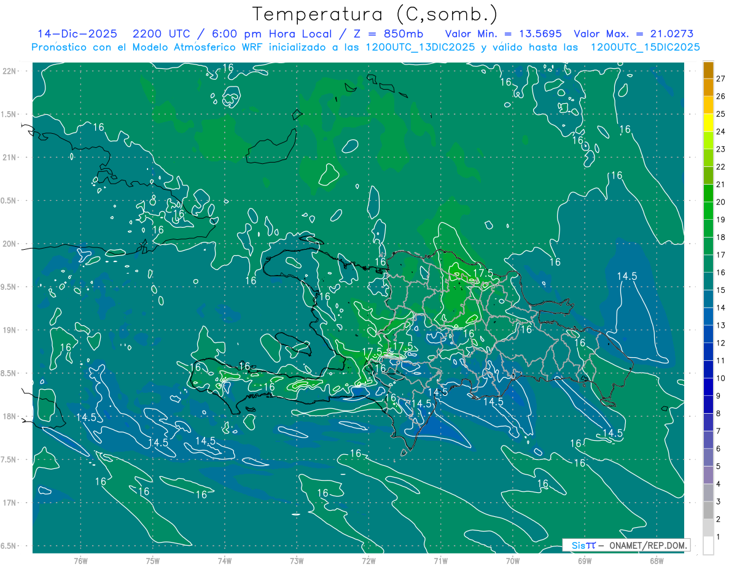Click colorbar scale label "12"

721,343
